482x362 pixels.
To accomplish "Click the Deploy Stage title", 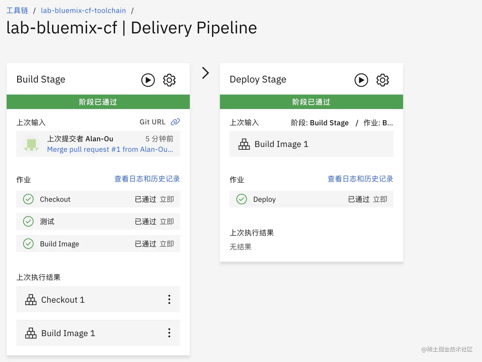I will [258, 79].
